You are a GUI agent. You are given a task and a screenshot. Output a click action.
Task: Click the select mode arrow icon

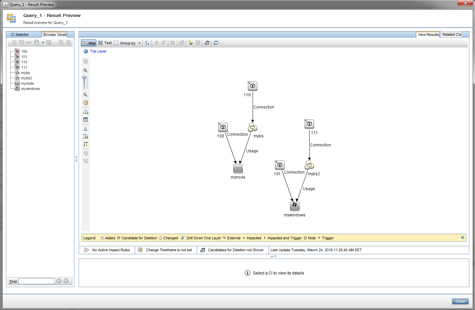147,43
